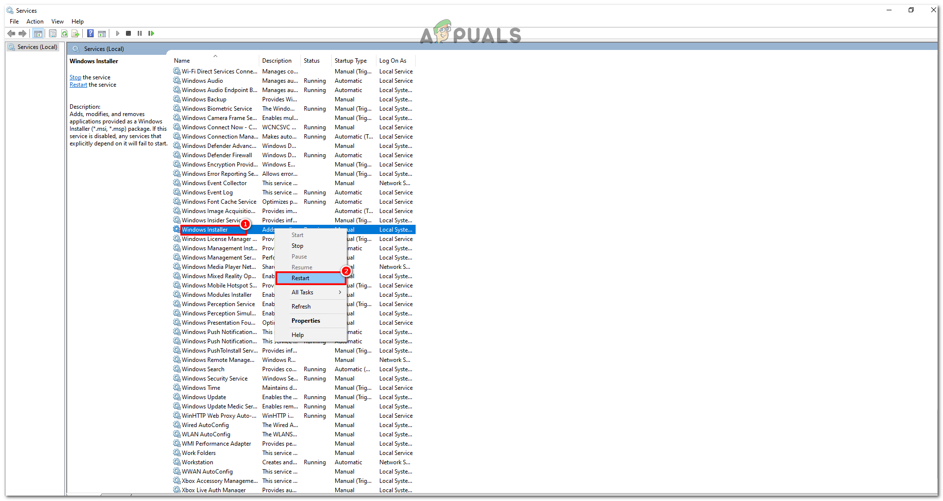This screenshot has width=943, height=501.
Task: Open the Action menu
Action: [x=34, y=21]
